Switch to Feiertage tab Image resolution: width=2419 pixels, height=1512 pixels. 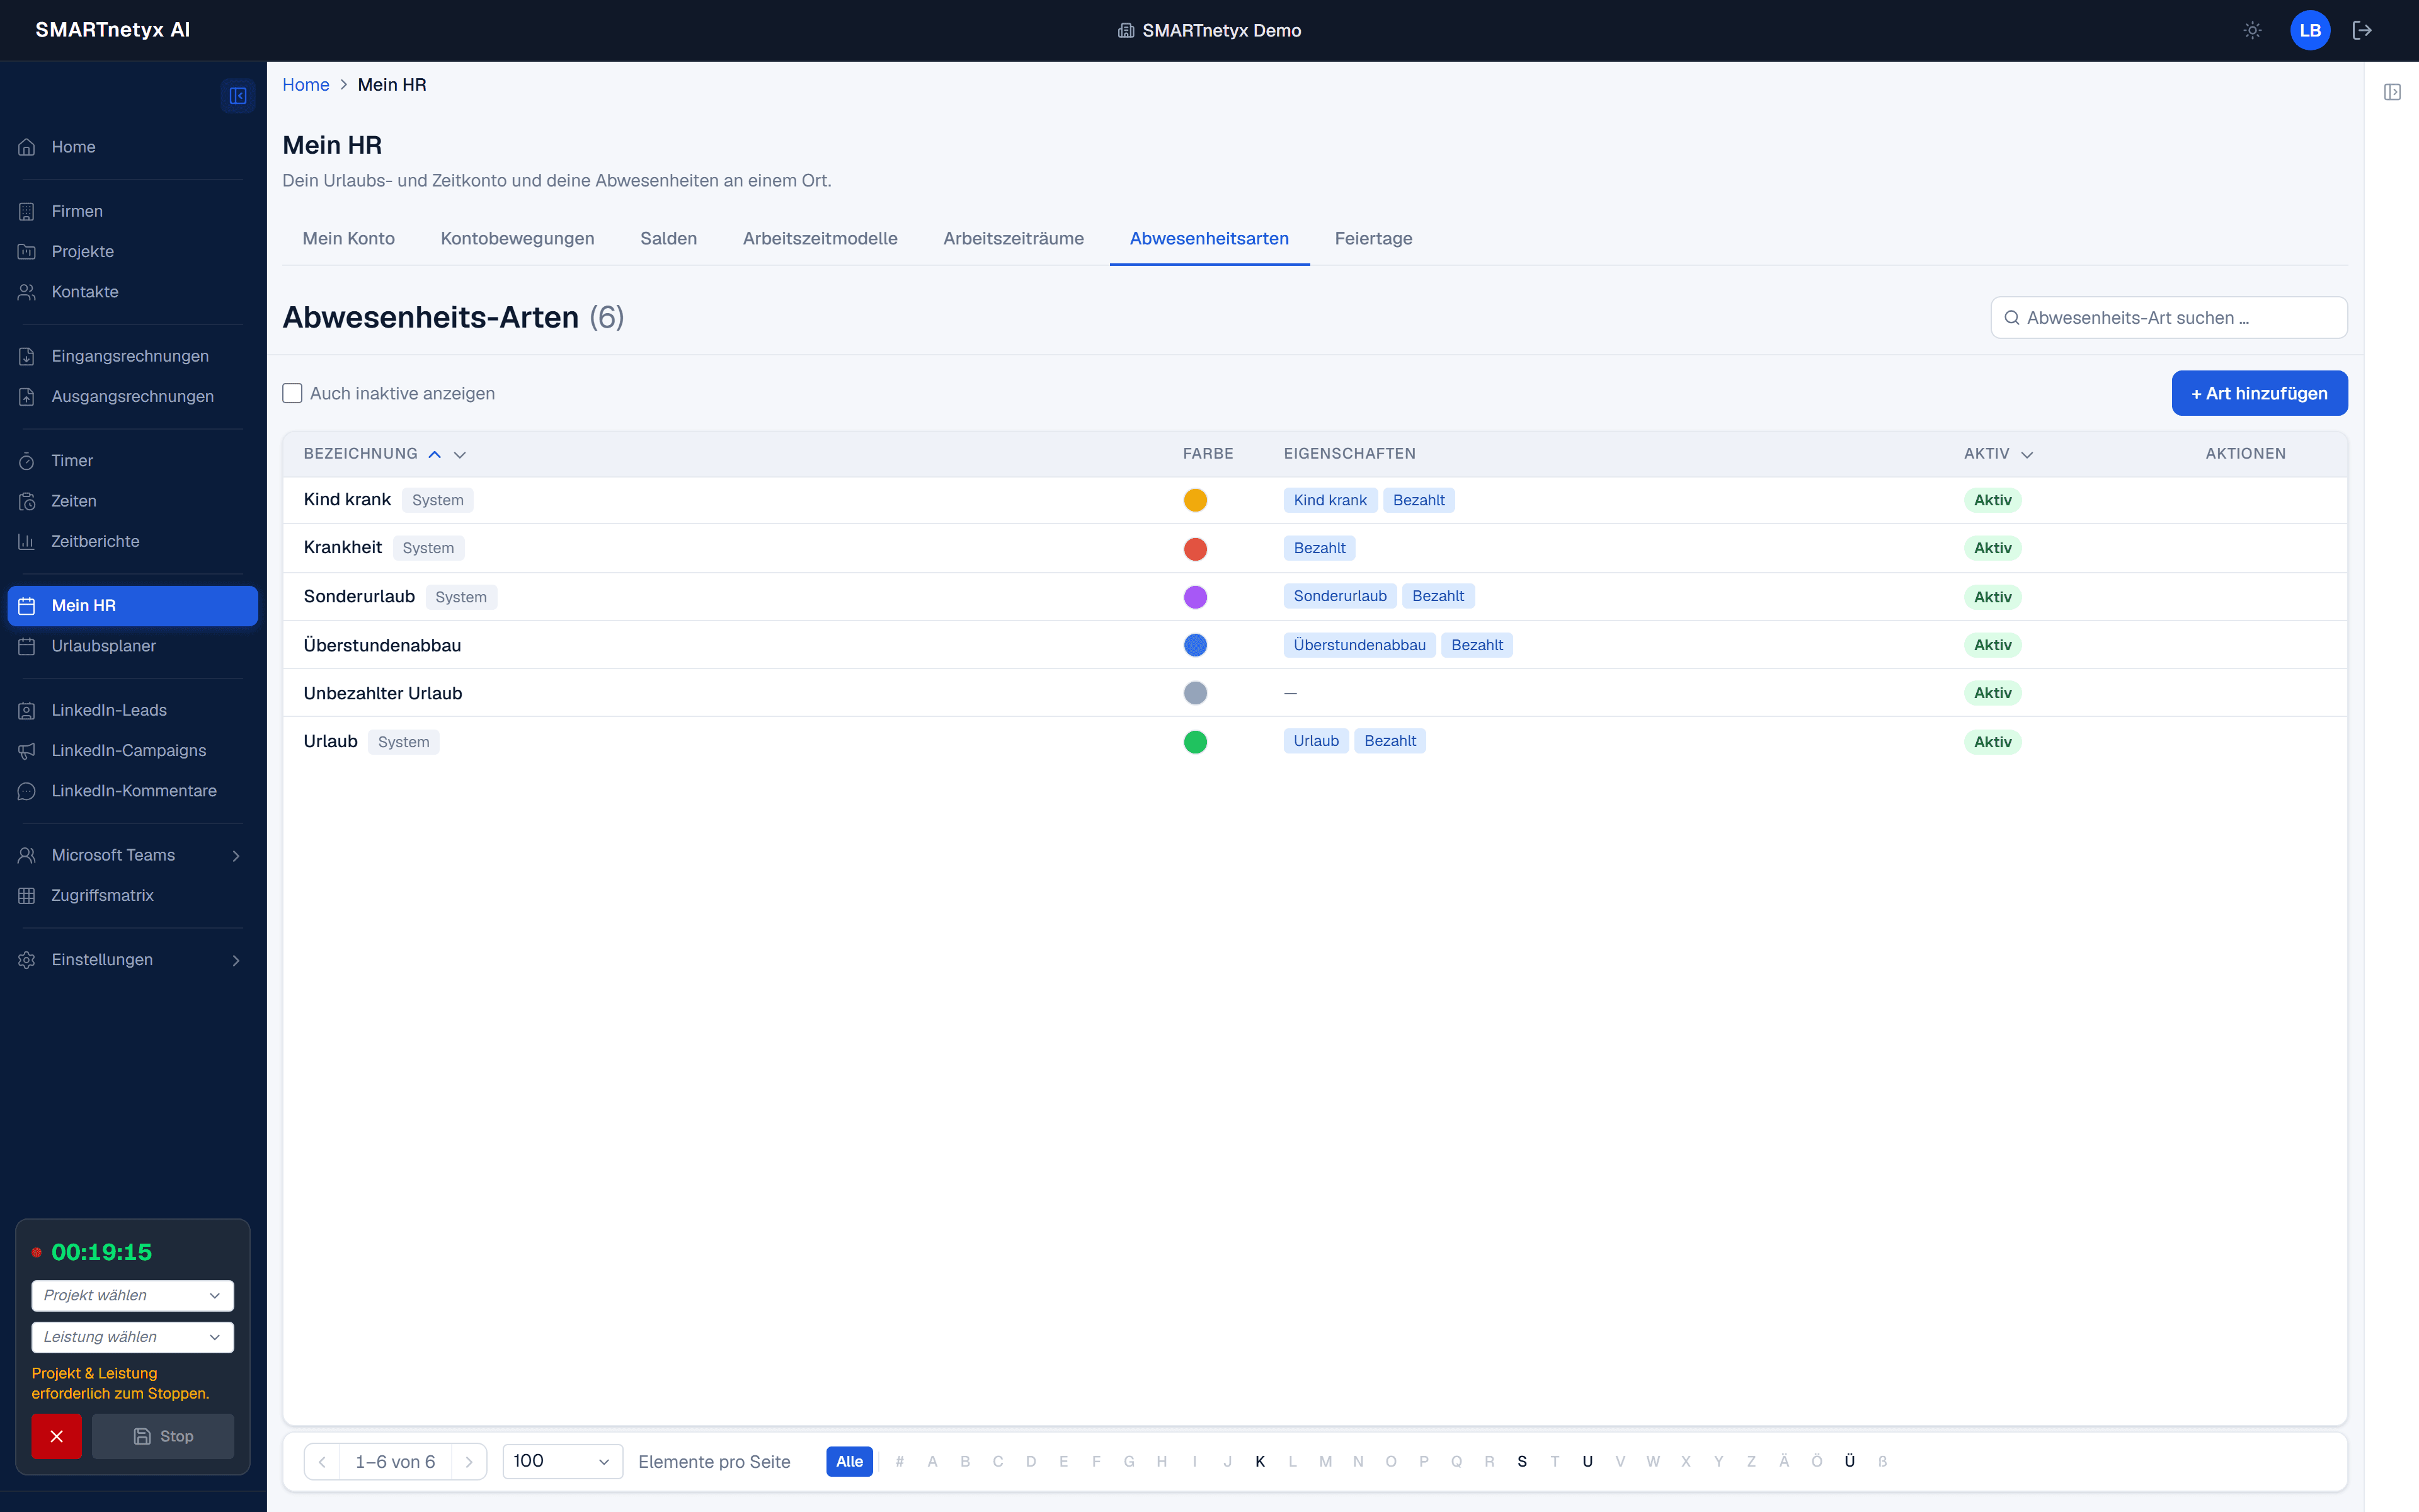coord(1373,238)
